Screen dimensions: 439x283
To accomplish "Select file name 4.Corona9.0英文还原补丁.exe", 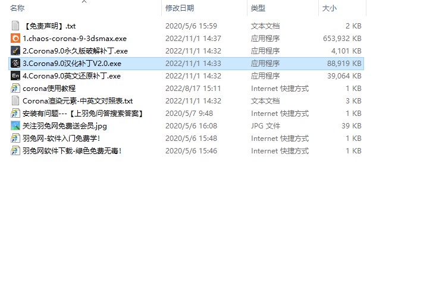I will coord(71,76).
